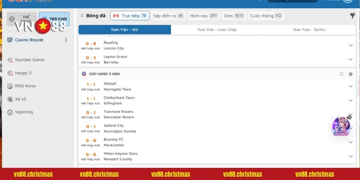The width and height of the screenshot is (360, 180).
Task: Click the Live Streamer floating icon
Action: [x=341, y=126]
